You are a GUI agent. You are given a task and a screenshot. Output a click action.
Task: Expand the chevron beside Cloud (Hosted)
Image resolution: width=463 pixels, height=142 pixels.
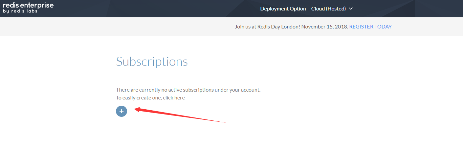tap(351, 9)
